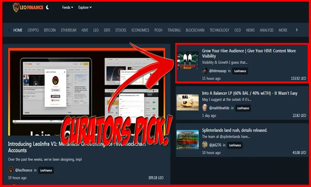Viewport: 311px width, 187px height.
Task: Select the ANALYSIS tab
Action: [267, 30]
